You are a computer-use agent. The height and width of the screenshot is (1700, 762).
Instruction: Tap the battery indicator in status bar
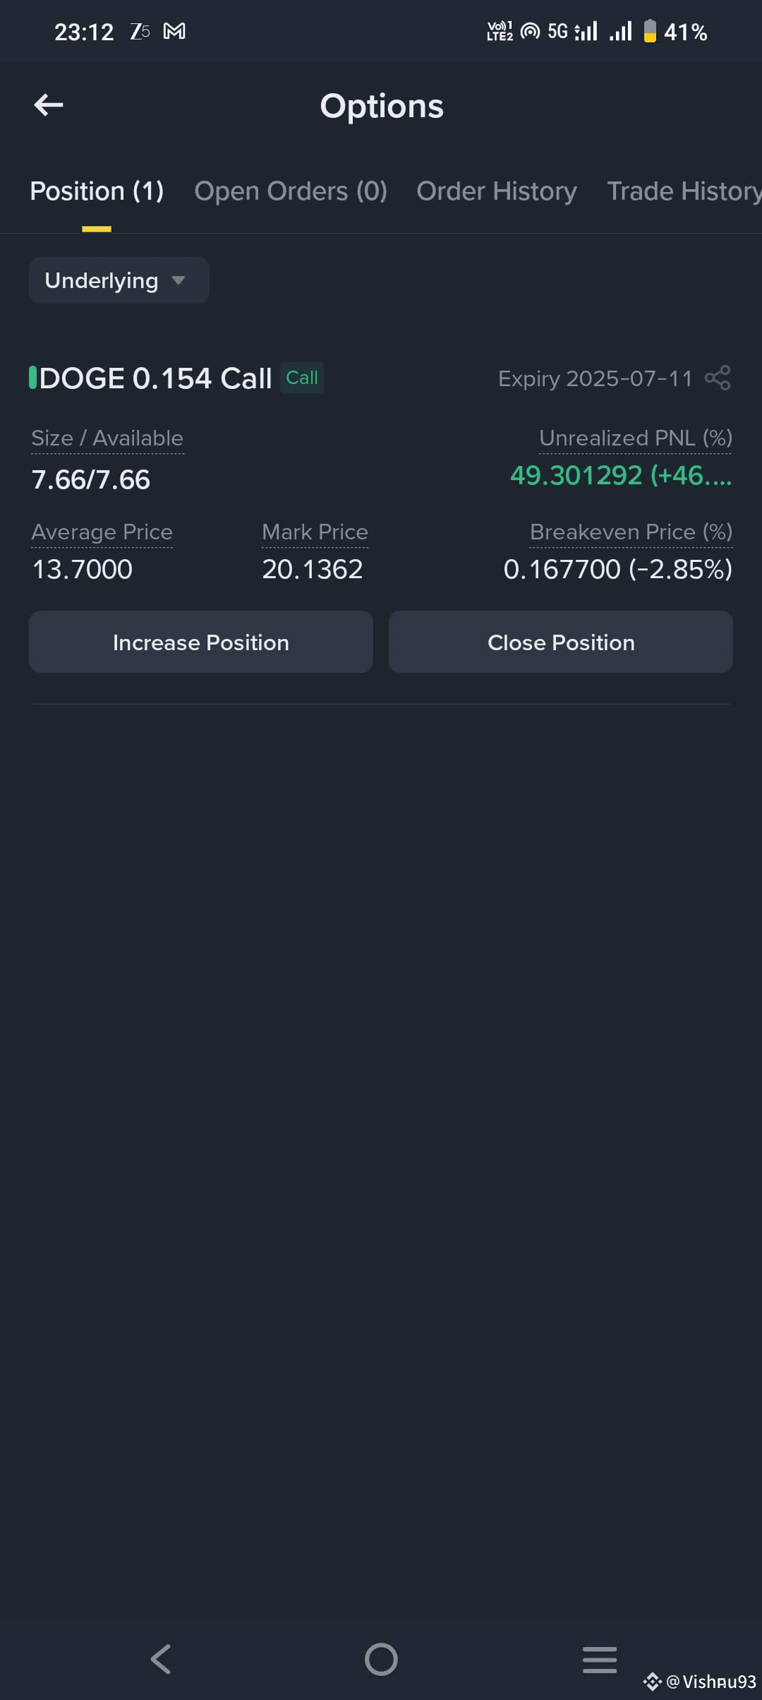[650, 31]
